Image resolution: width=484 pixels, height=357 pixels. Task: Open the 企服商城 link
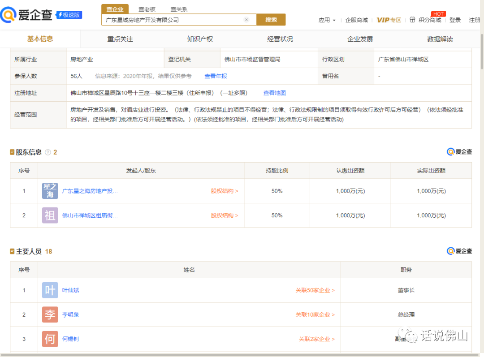357,20
